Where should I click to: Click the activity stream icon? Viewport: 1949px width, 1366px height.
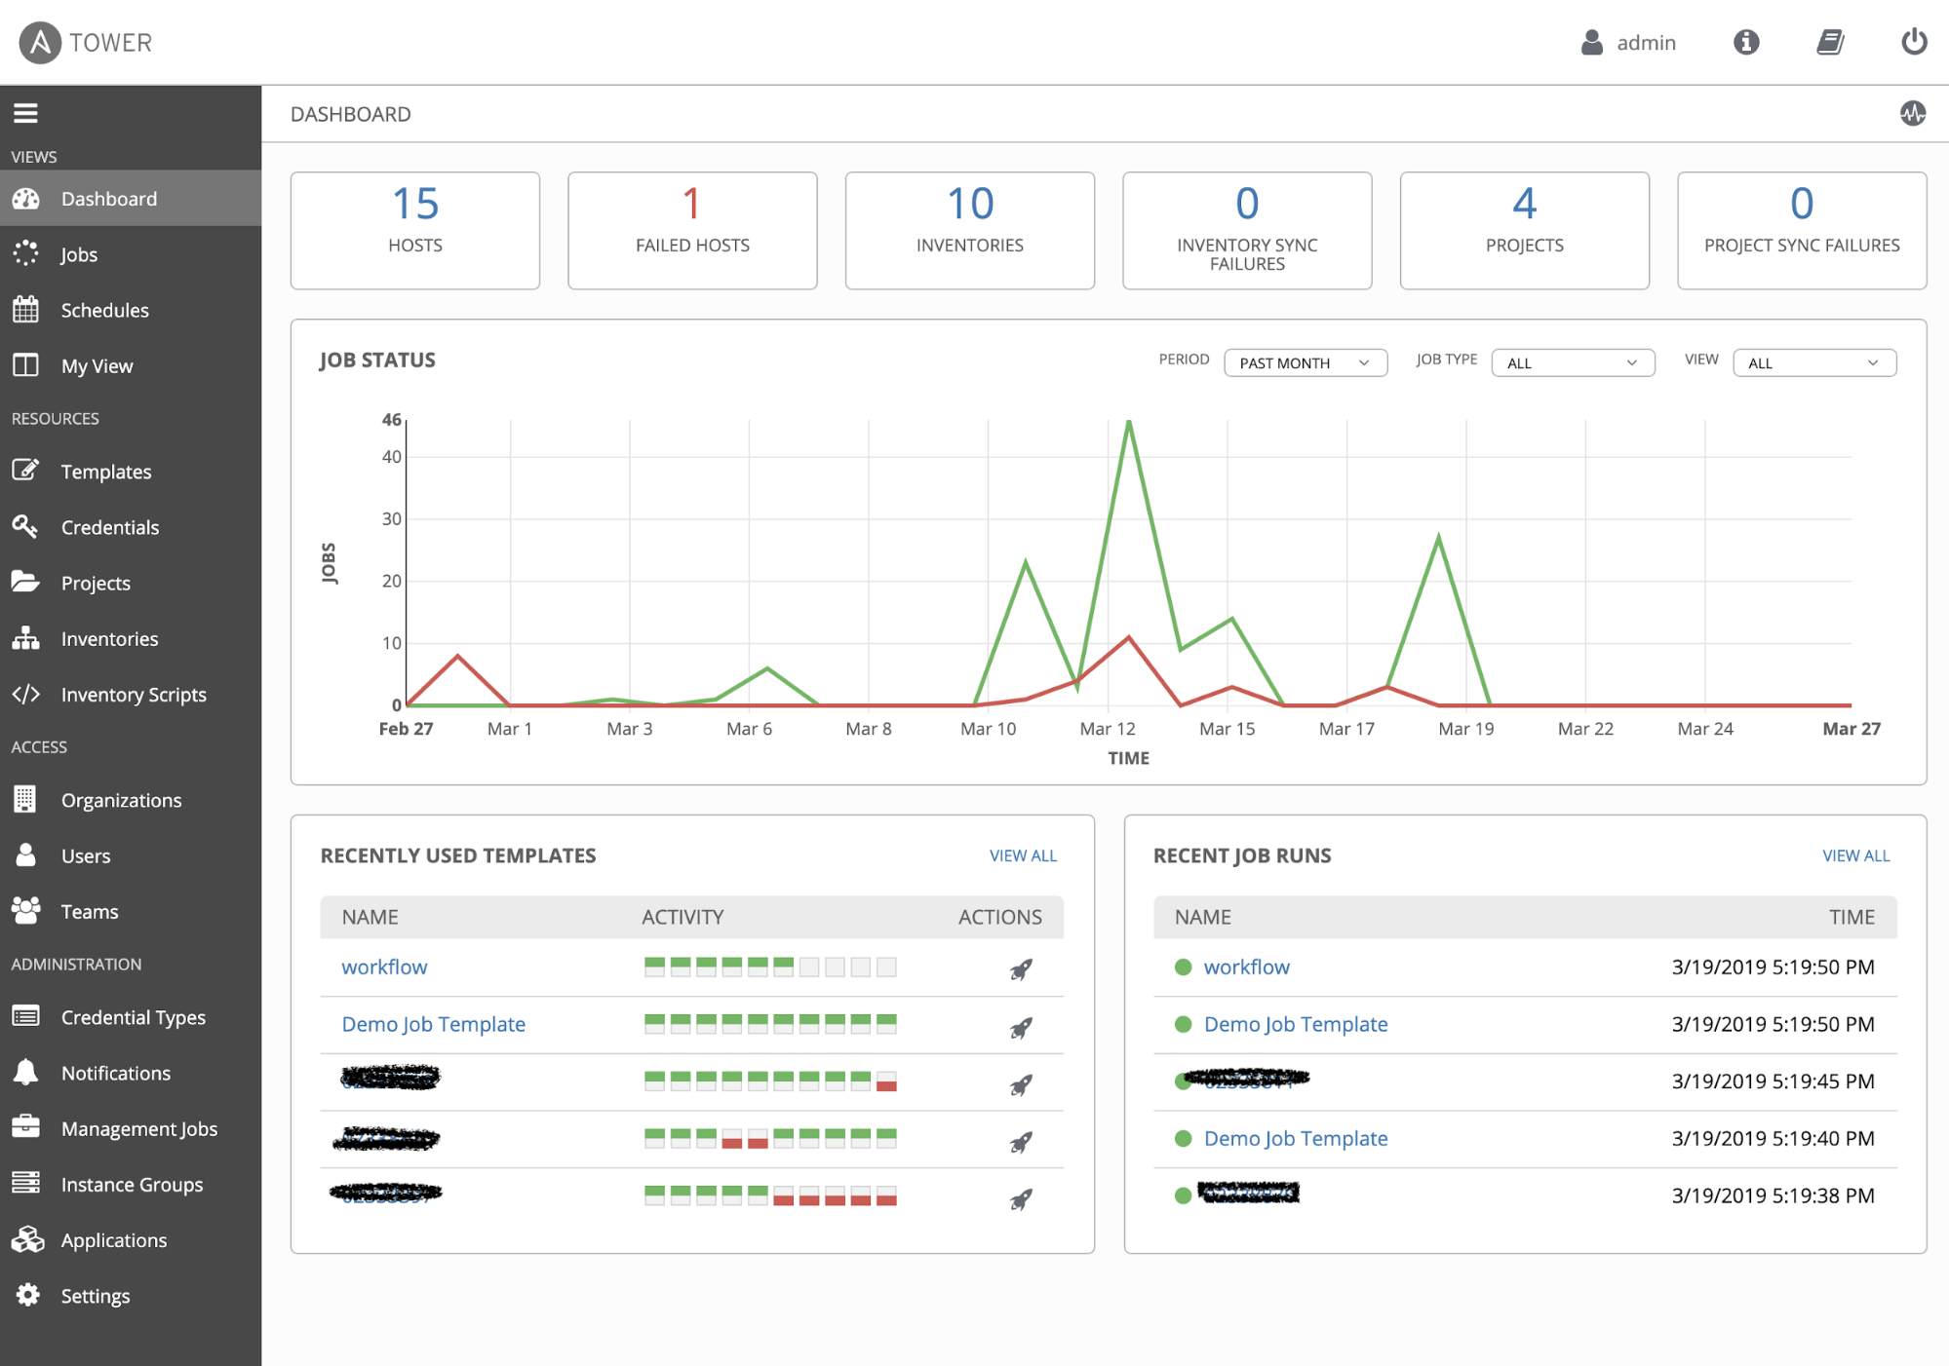[1912, 114]
